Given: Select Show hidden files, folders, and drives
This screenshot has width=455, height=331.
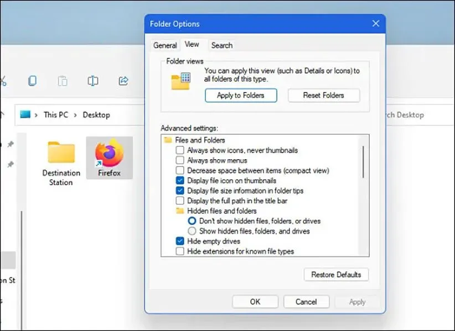Looking at the screenshot, I should (x=192, y=231).
